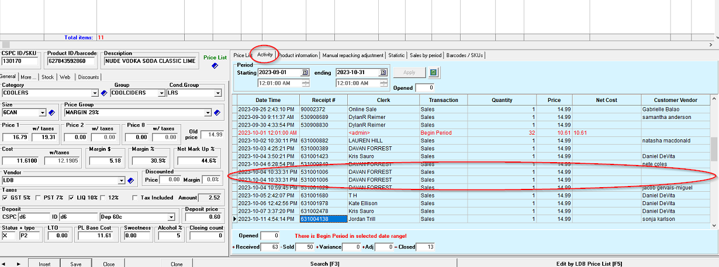Click edit icon next to Vendor dropdown
This screenshot has width=719, height=267.
131,181
